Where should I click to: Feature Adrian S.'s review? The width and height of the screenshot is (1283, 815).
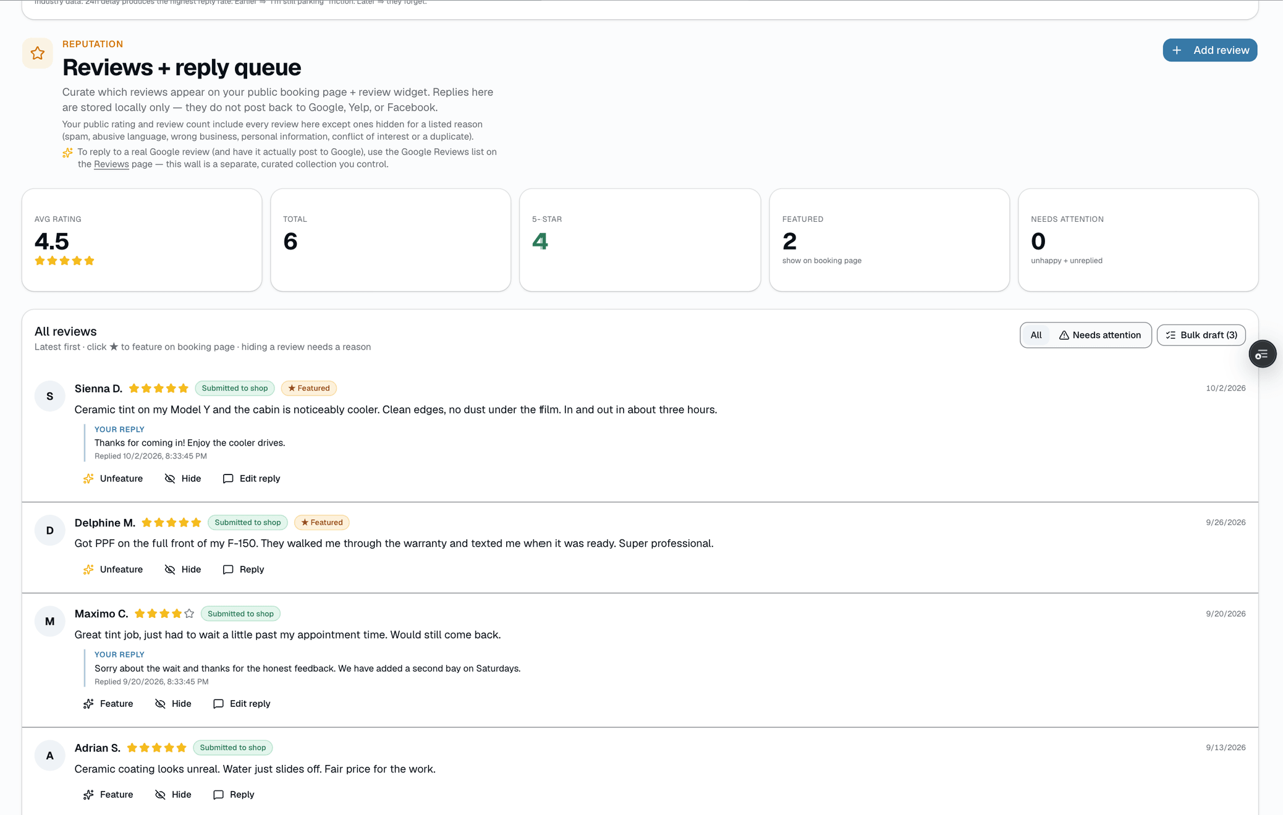click(x=108, y=794)
